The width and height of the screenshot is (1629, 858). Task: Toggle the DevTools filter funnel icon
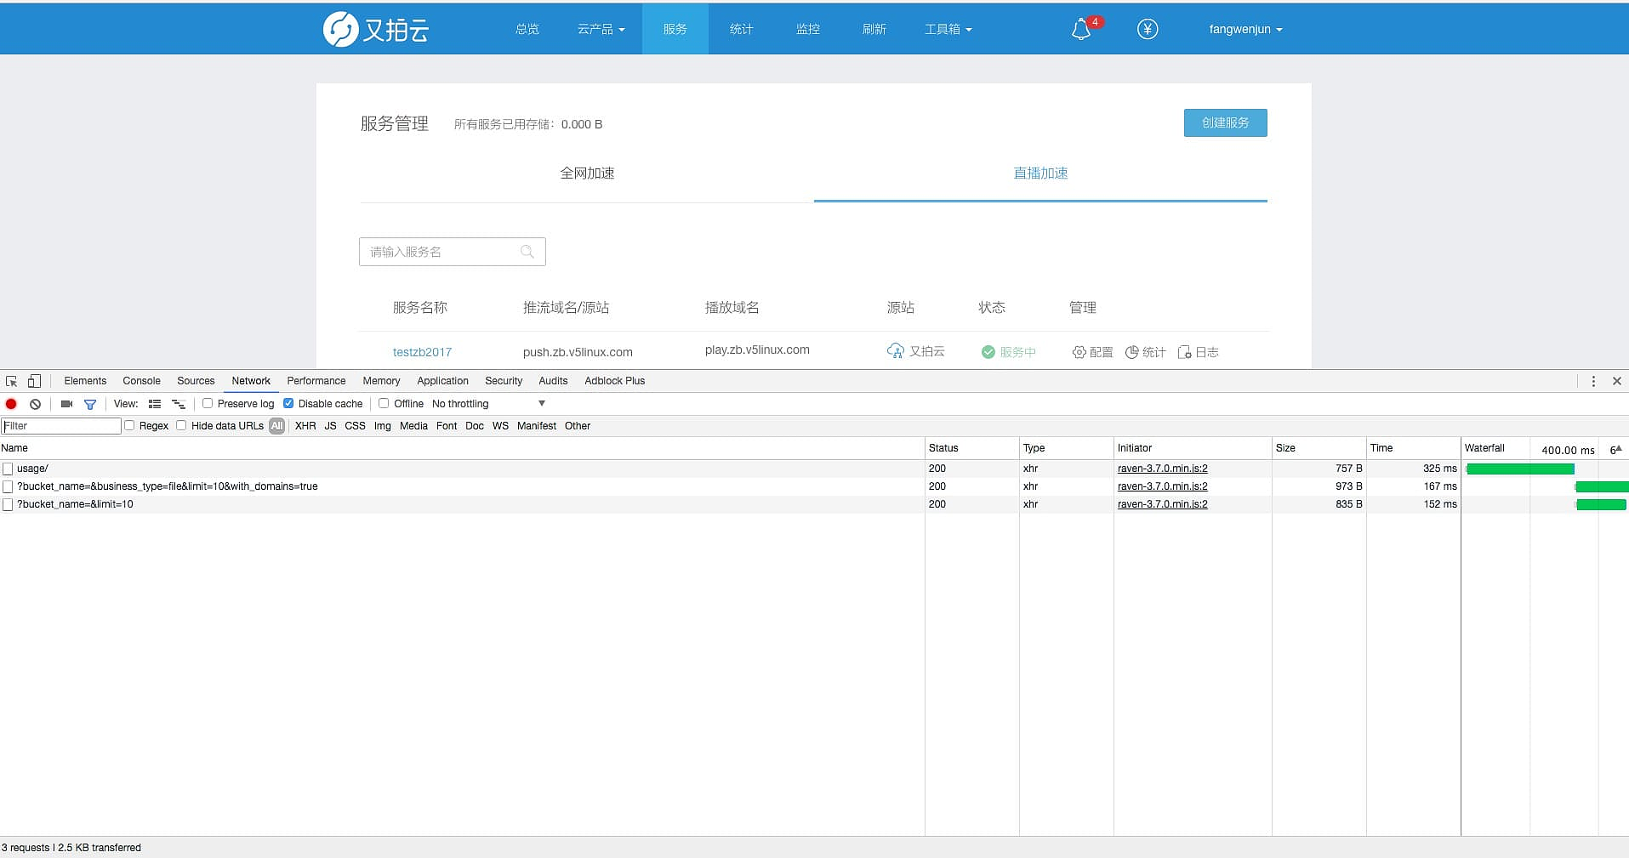90,404
